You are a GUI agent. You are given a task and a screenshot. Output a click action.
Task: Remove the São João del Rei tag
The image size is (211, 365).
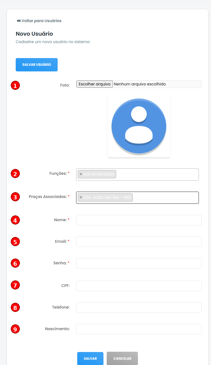(x=81, y=197)
